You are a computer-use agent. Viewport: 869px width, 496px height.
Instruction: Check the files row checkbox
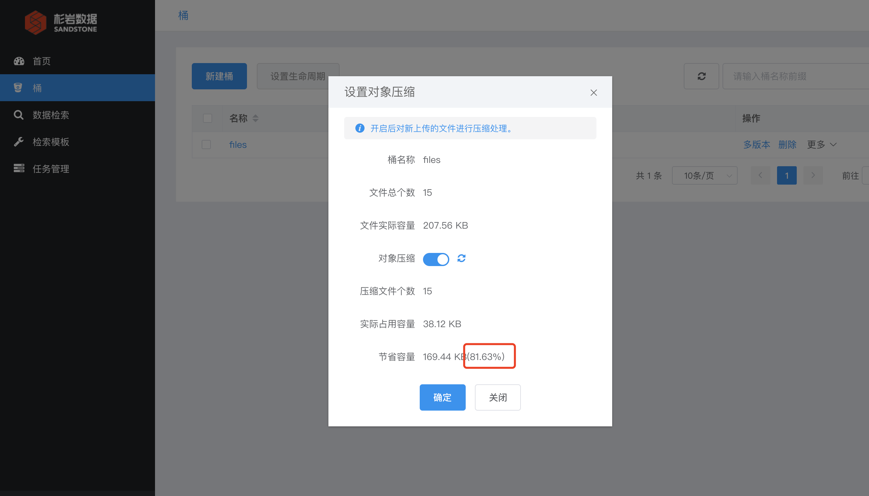(x=206, y=145)
